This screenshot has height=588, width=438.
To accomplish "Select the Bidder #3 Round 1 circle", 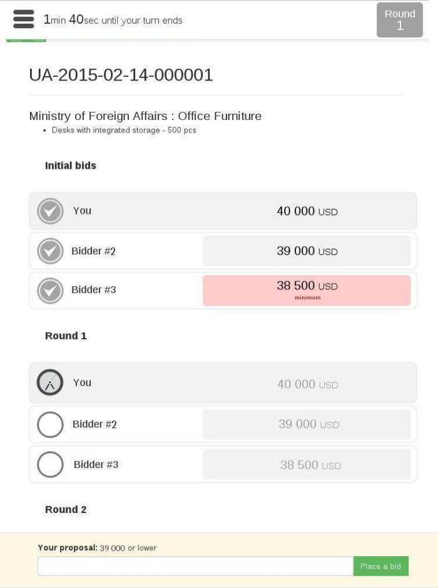I will [50, 465].
